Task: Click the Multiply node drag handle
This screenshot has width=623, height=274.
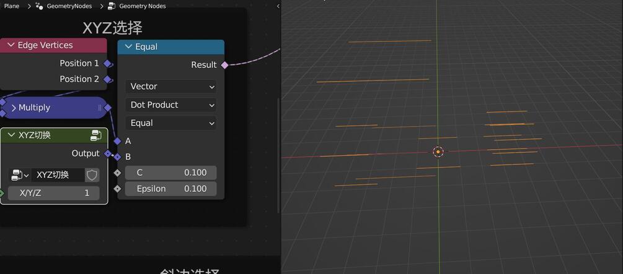Action: coord(100,108)
